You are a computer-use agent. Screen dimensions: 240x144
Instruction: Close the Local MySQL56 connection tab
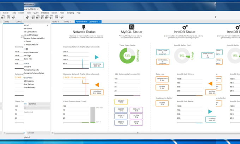[38, 9]
